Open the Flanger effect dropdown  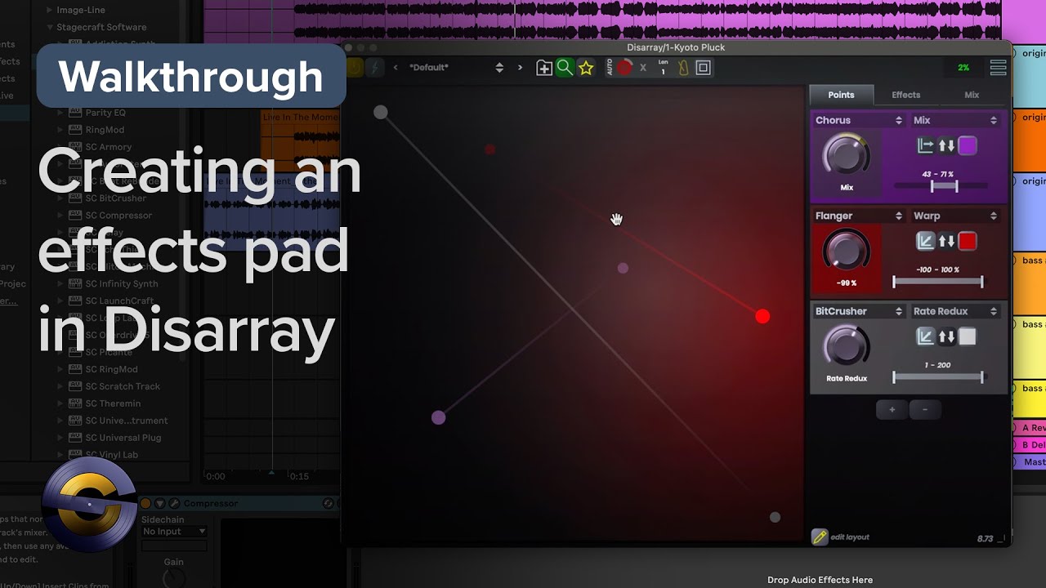click(859, 216)
